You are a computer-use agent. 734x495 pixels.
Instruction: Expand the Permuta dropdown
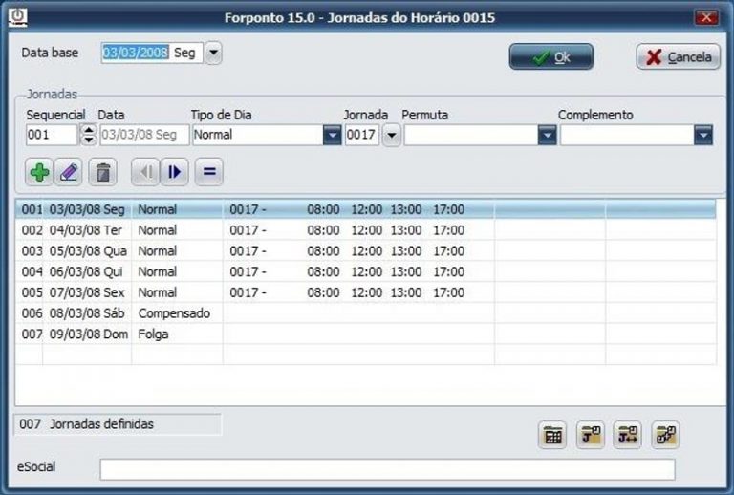point(547,136)
